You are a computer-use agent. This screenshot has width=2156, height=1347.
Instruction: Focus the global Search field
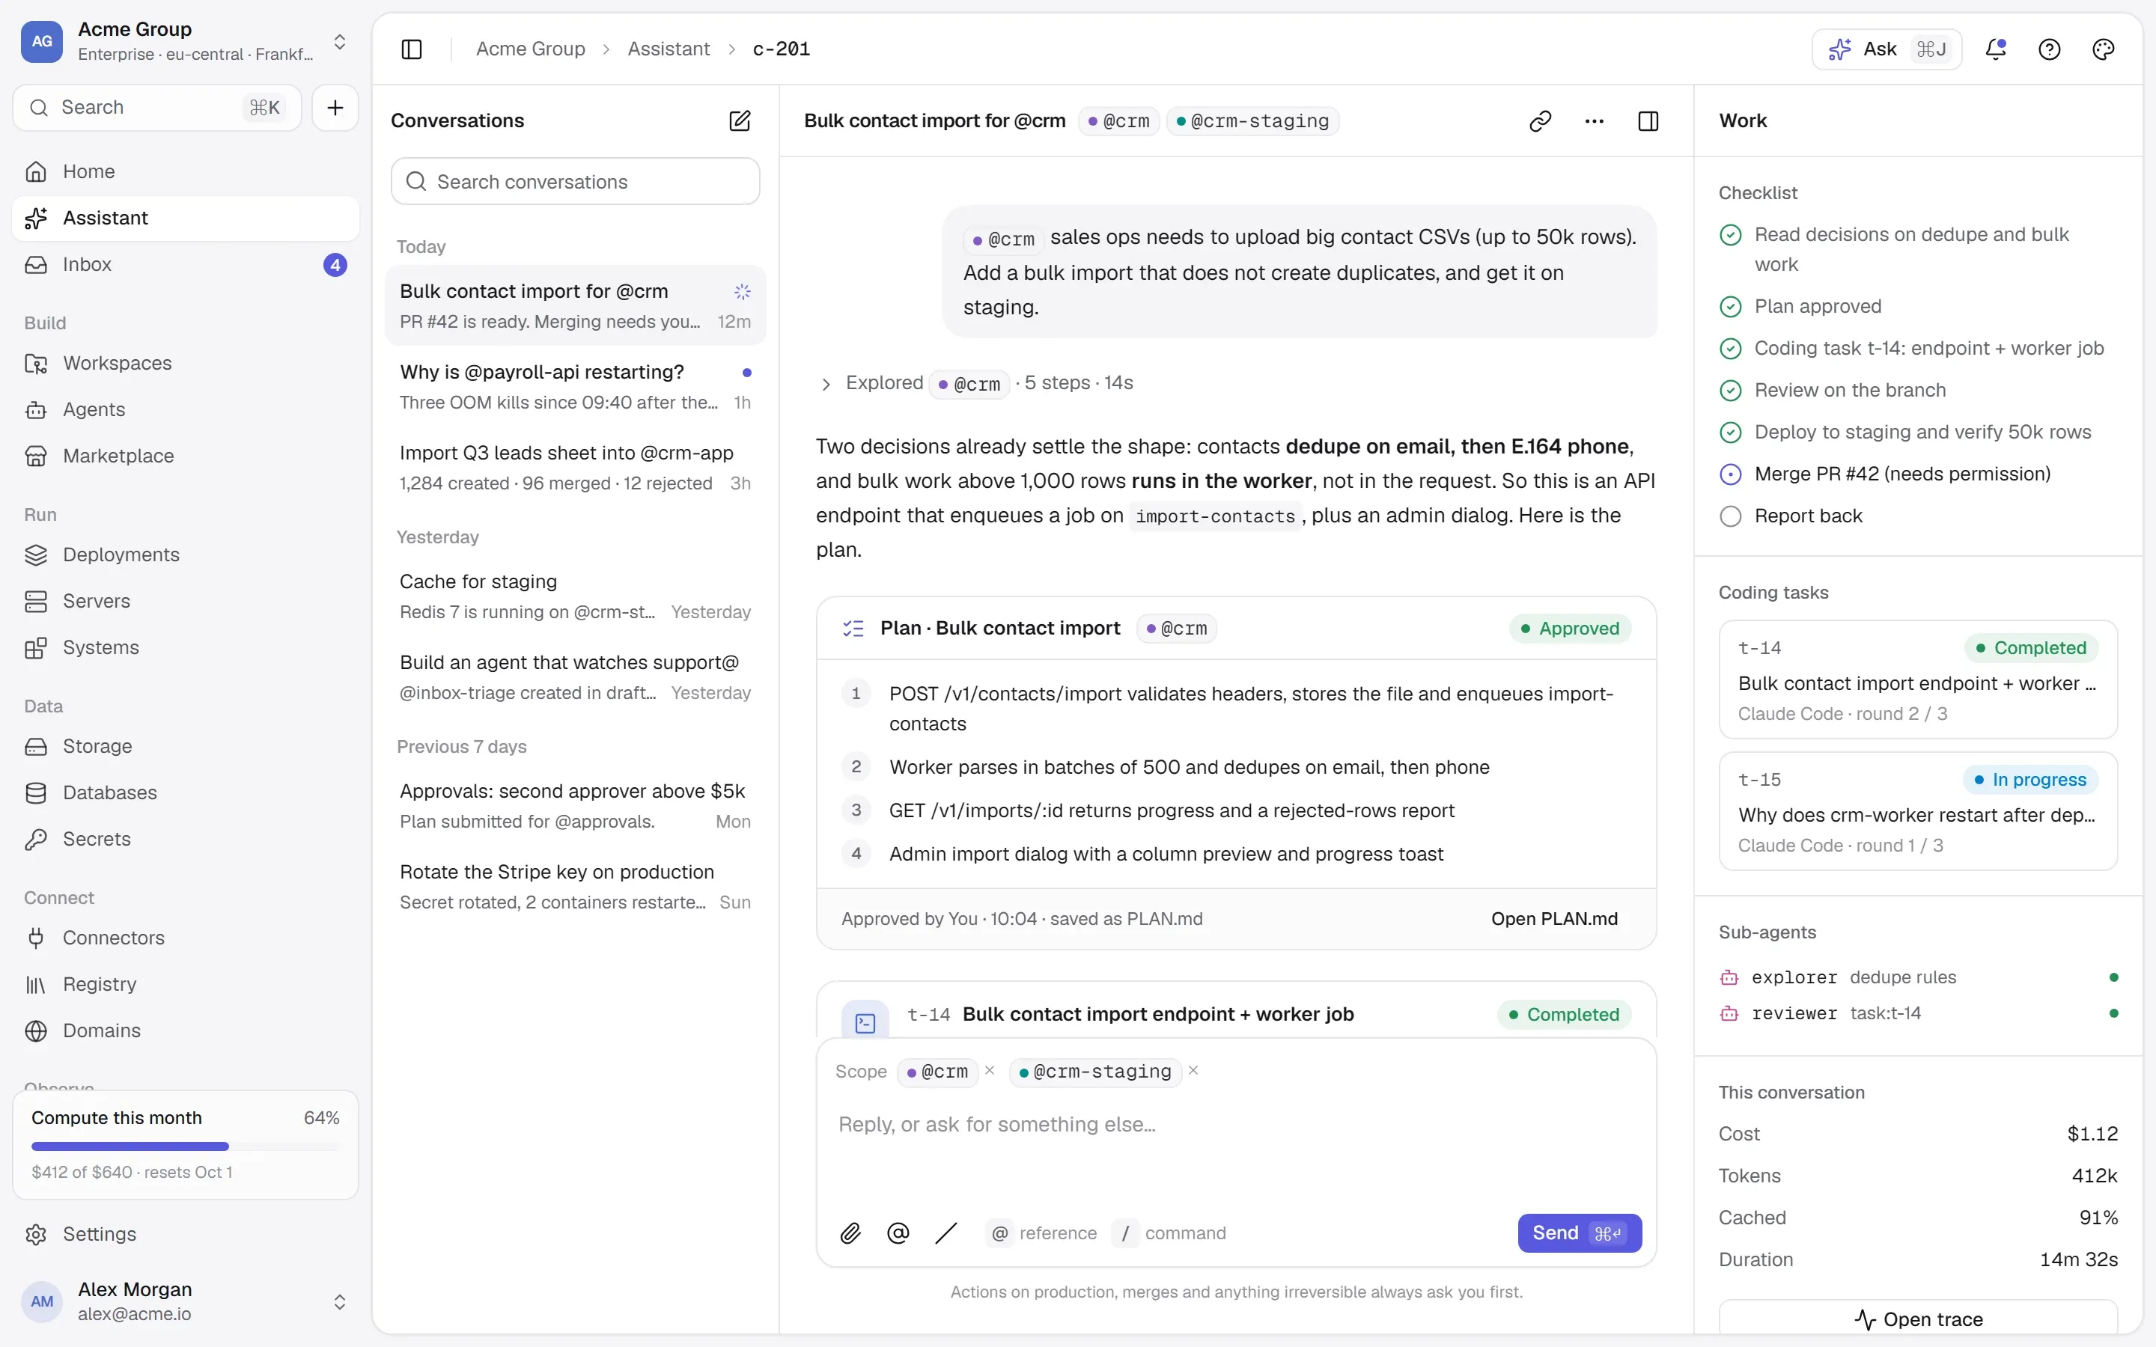pos(158,108)
